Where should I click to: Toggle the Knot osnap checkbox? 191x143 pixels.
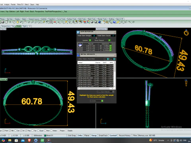tap(45, 131)
